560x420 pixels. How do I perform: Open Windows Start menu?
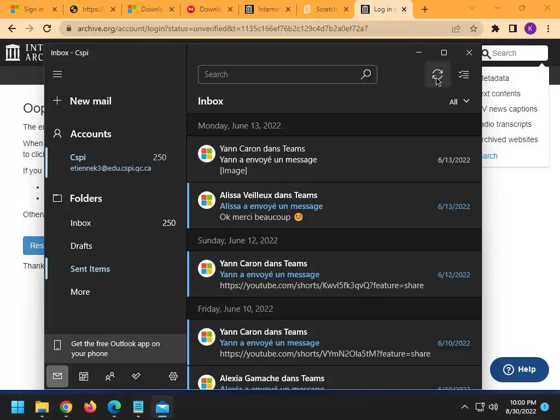[x=17, y=407]
